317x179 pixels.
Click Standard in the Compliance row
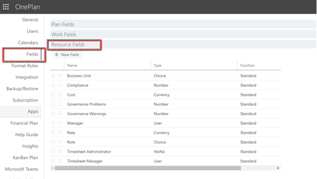click(x=248, y=85)
